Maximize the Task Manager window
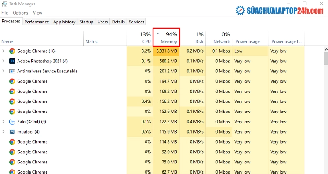The width and height of the screenshot is (328, 174). (305, 4)
